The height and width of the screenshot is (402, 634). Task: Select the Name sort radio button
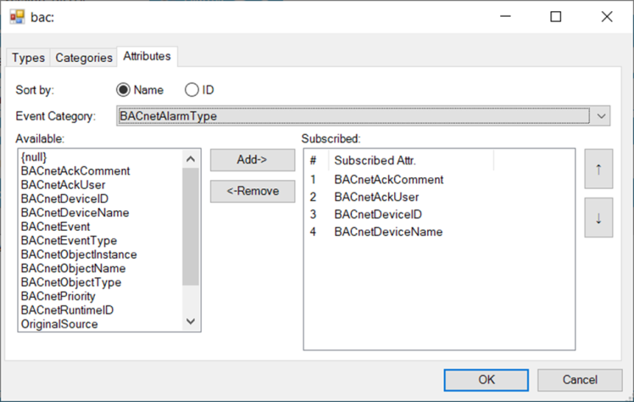point(123,90)
